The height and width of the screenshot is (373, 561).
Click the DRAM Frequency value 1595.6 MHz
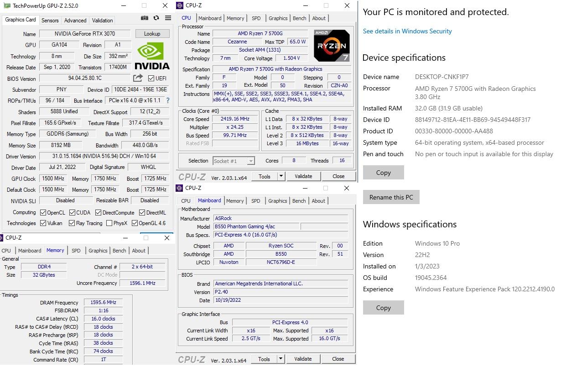tap(103, 302)
